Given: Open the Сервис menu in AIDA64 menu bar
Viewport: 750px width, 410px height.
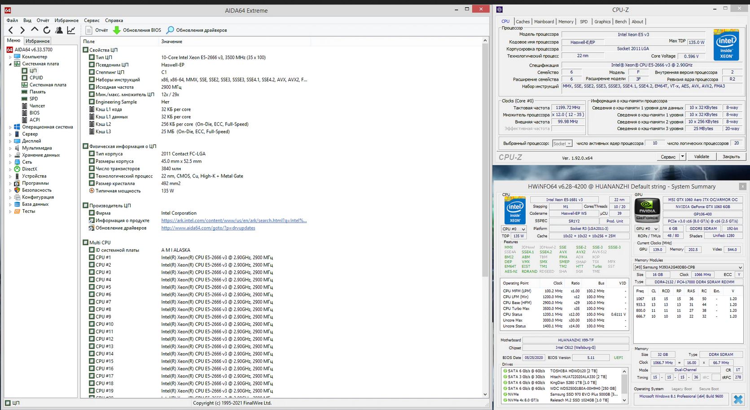Looking at the screenshot, I should click(92, 20).
